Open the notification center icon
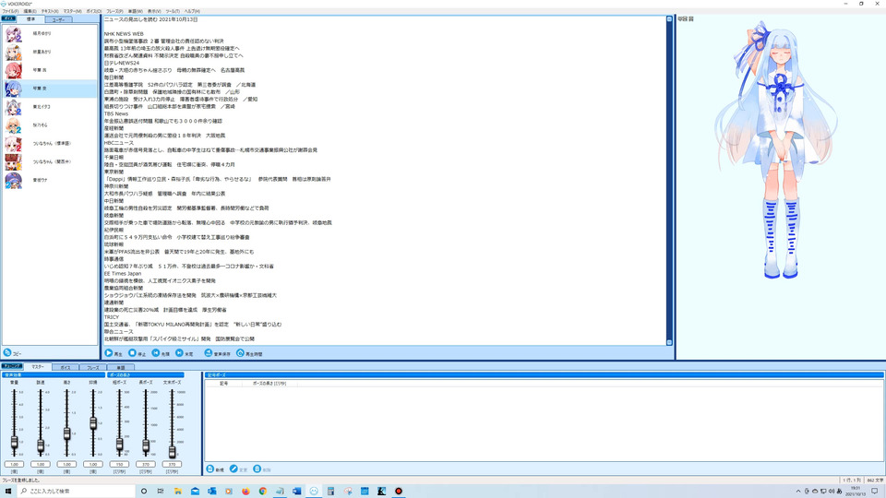886x498 pixels. pos(875,492)
